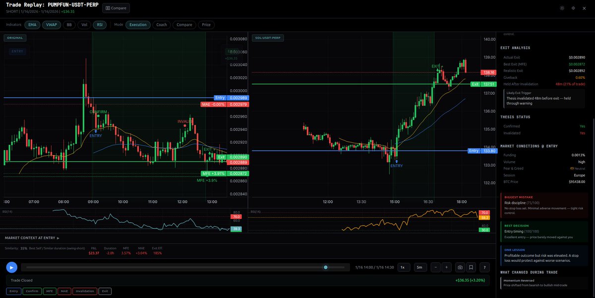Toggle the Entry marker legend chip
The height and width of the screenshot is (298, 595).
click(x=13, y=292)
